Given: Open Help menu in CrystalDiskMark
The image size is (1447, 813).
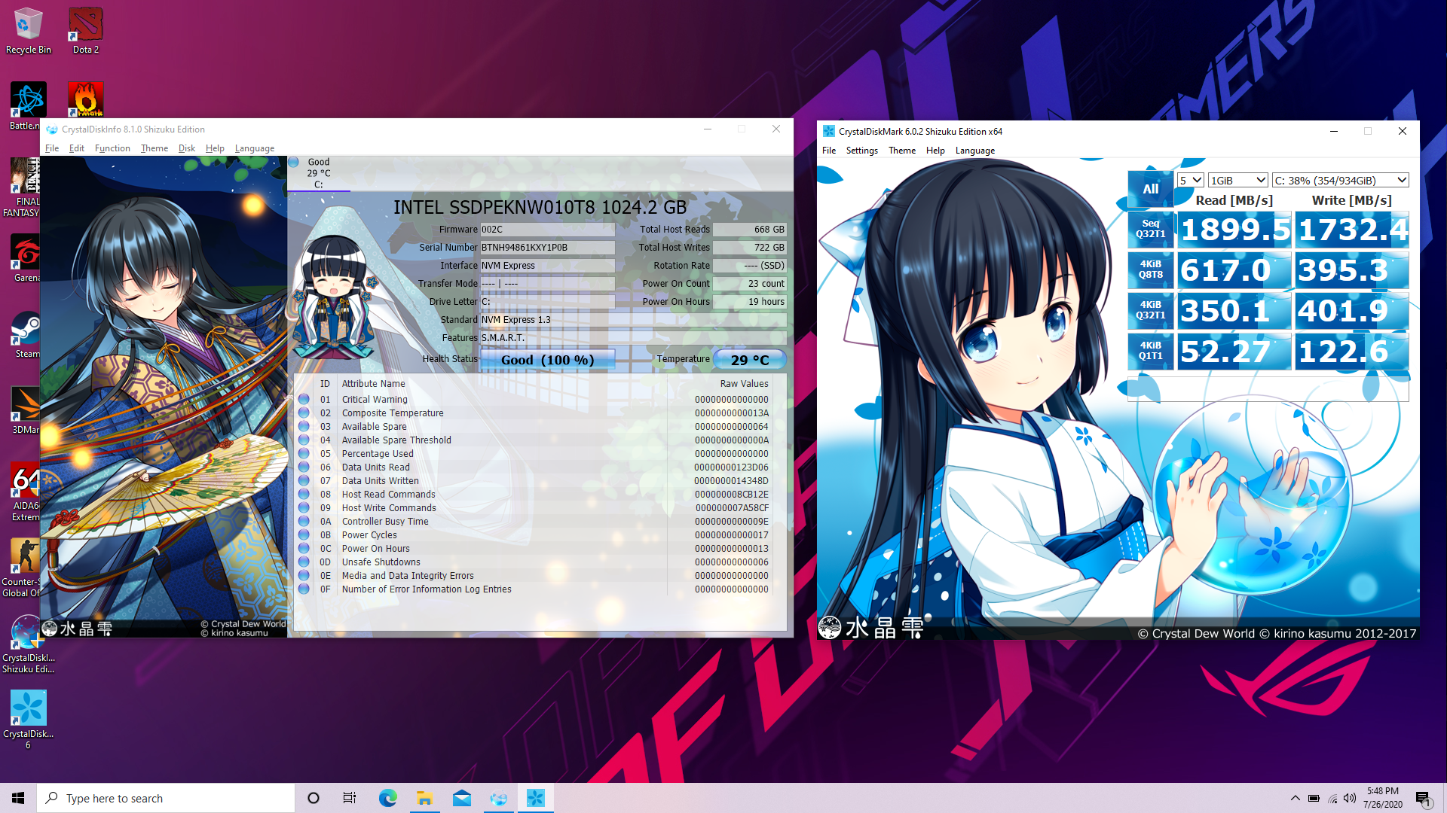Looking at the screenshot, I should [x=935, y=151].
